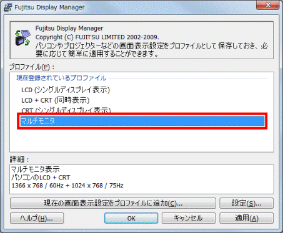Click the キャンセル button
283x233 pixels.
tap(189, 218)
